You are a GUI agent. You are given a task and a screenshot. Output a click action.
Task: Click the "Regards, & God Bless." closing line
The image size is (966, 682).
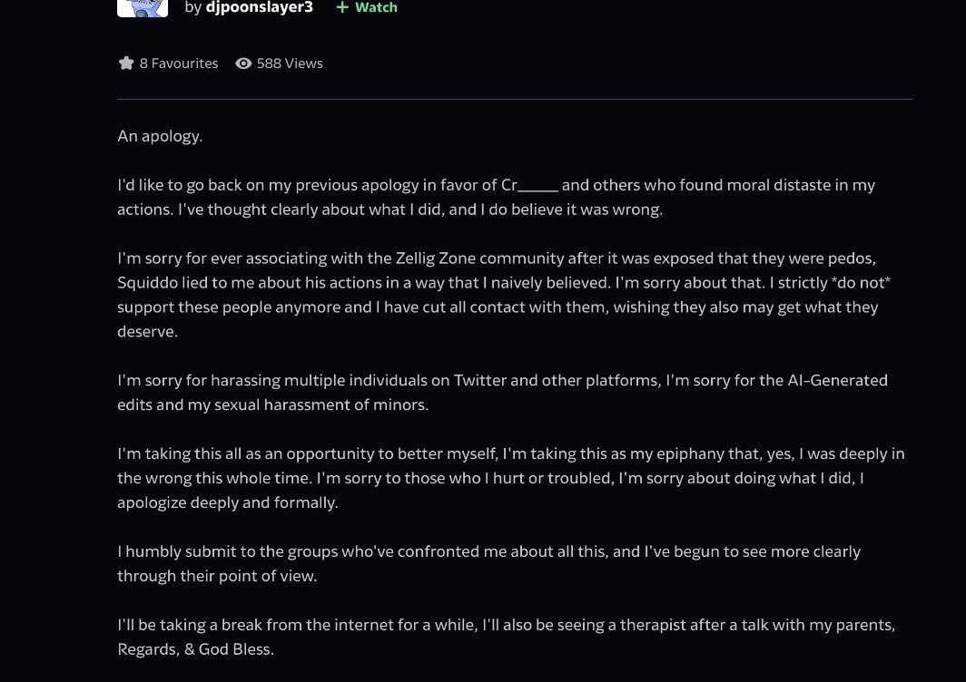[195, 649]
